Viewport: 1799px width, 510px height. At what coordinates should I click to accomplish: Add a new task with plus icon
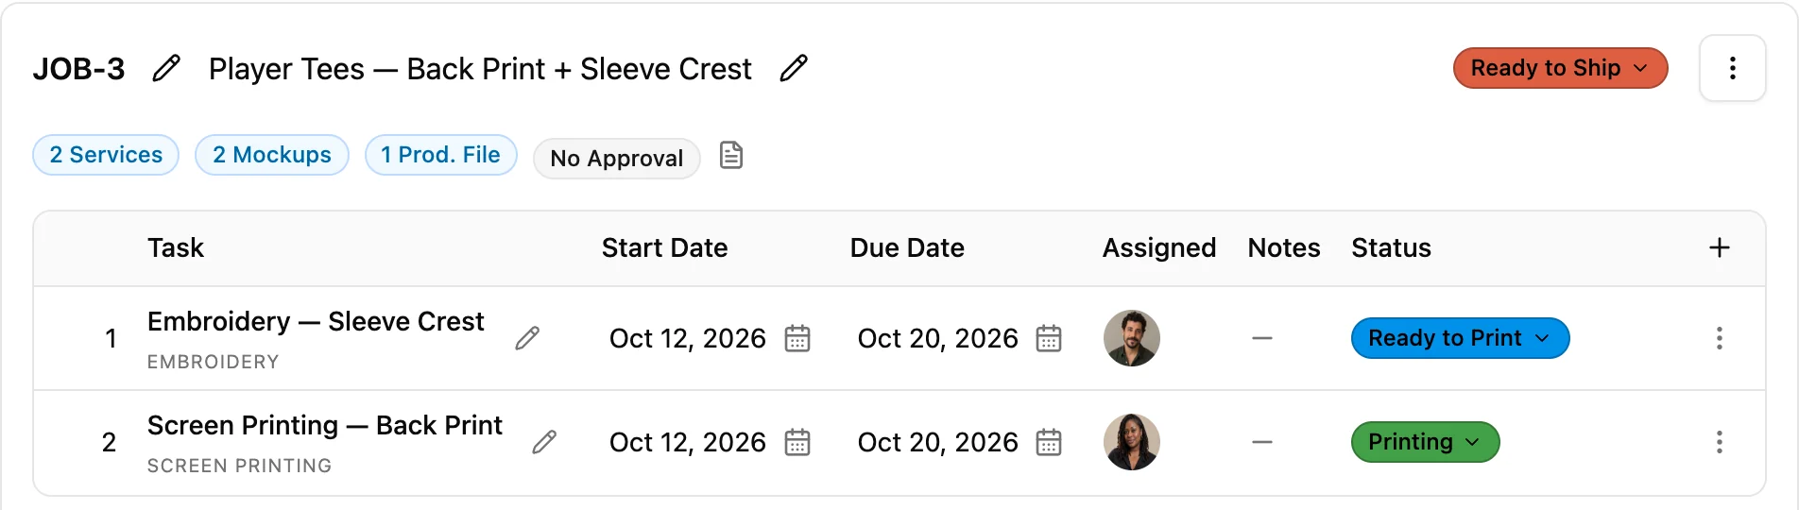pyautogui.click(x=1720, y=247)
